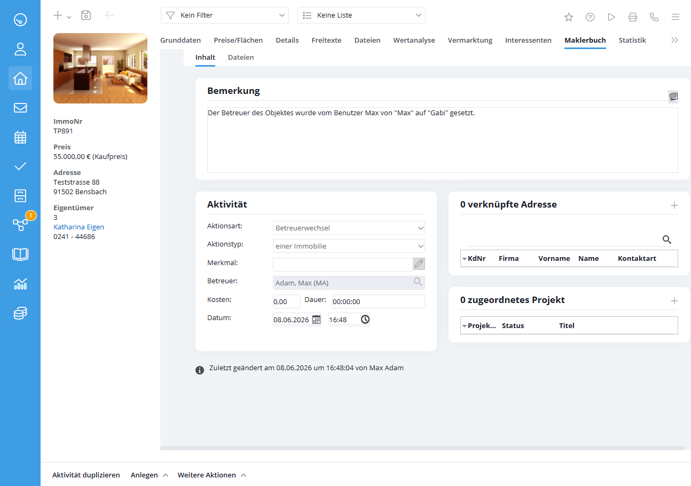Click the magnifier in Betreuer field

pyautogui.click(x=418, y=282)
